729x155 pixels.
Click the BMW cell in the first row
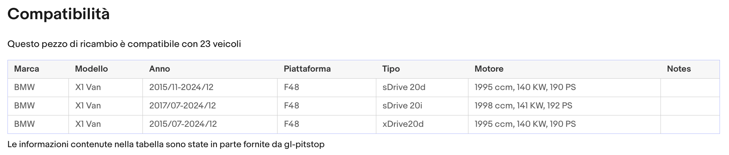pyautogui.click(x=38, y=88)
